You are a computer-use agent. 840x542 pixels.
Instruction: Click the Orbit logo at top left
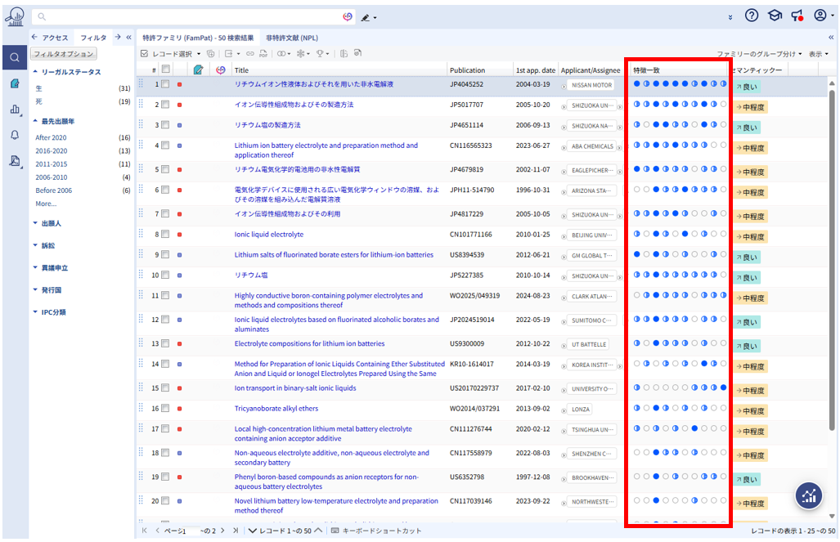click(15, 16)
